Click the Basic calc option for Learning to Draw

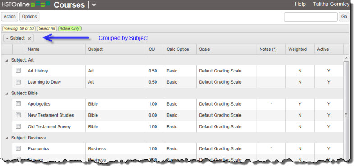(x=172, y=82)
